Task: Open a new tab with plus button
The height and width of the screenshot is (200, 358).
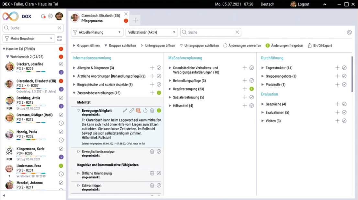Action: coord(135,20)
